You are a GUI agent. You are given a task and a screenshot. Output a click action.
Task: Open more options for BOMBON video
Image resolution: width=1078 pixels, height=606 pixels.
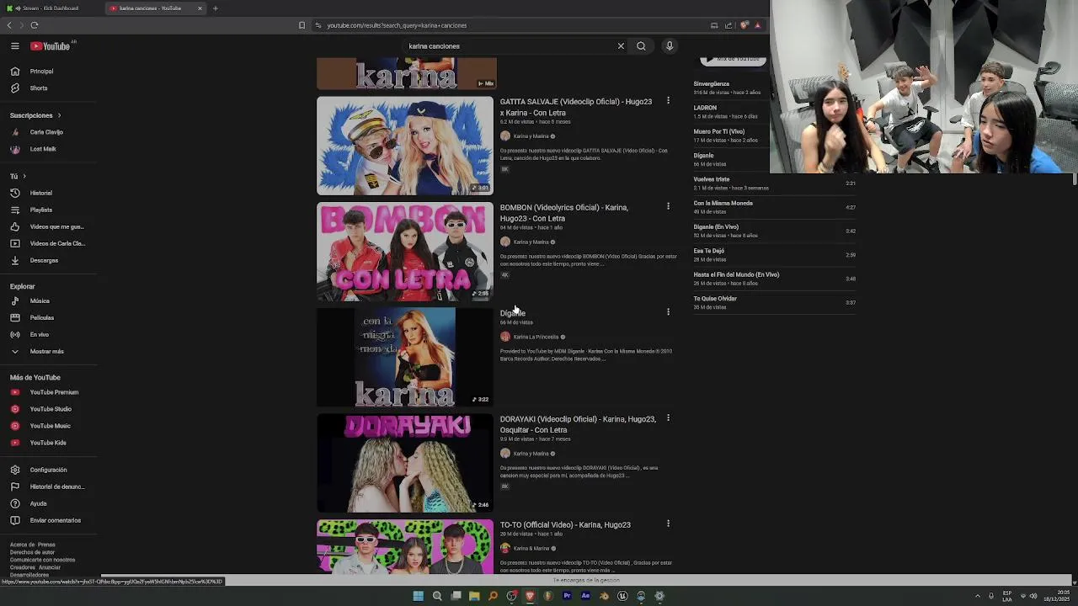pyautogui.click(x=668, y=206)
